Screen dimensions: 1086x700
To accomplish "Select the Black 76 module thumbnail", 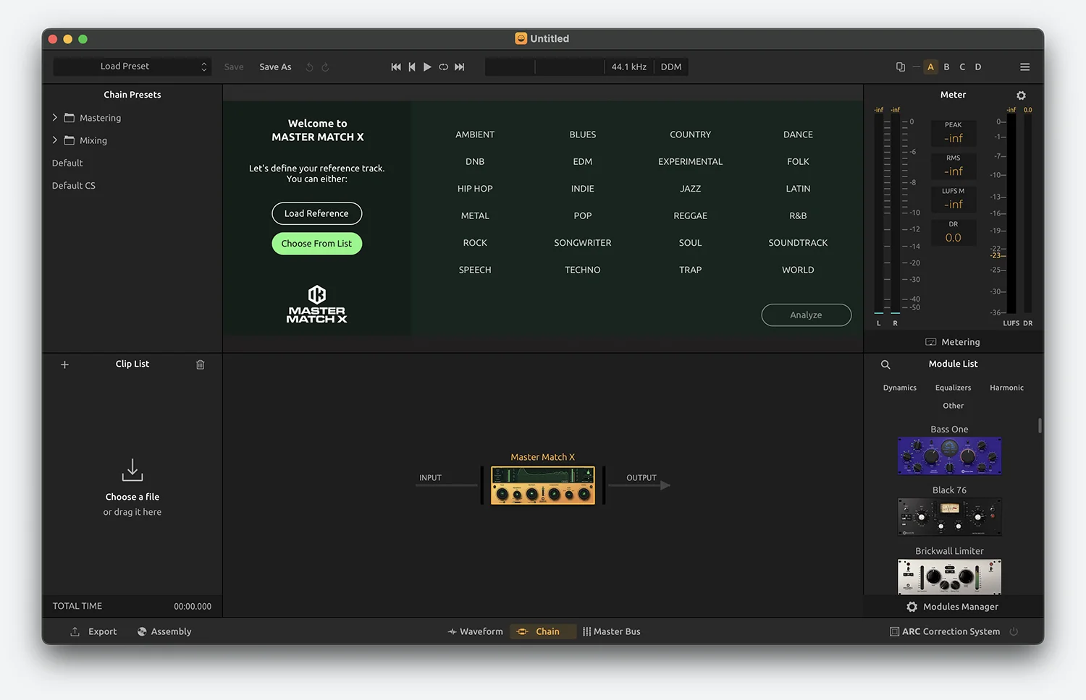I will point(949,516).
